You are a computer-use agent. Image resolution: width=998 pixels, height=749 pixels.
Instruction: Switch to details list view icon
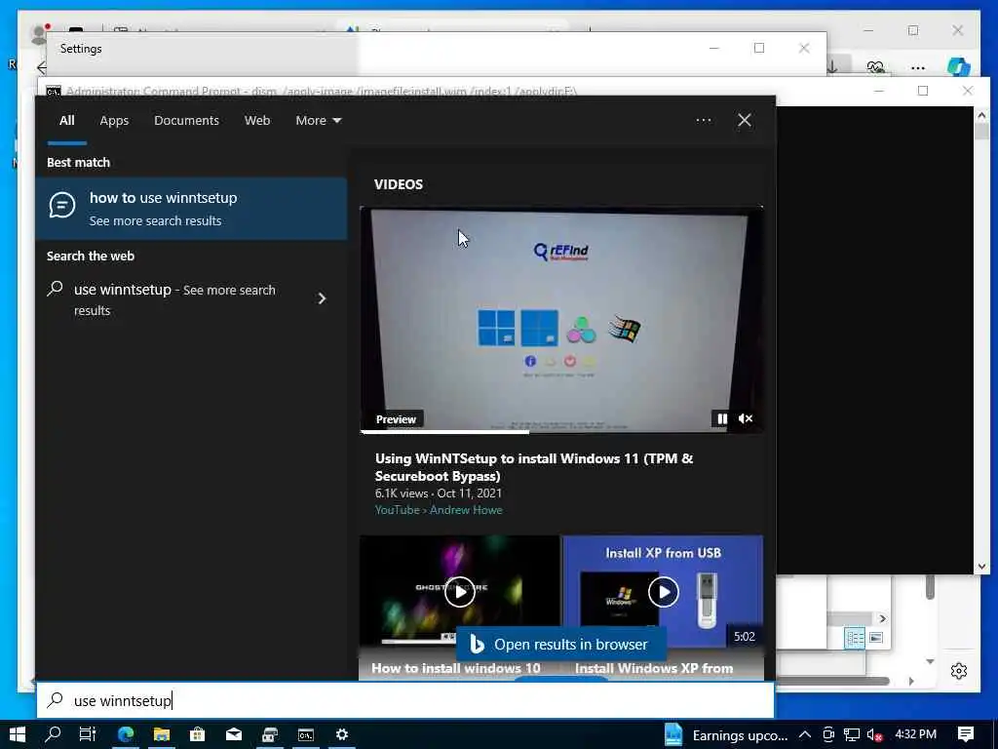click(855, 638)
